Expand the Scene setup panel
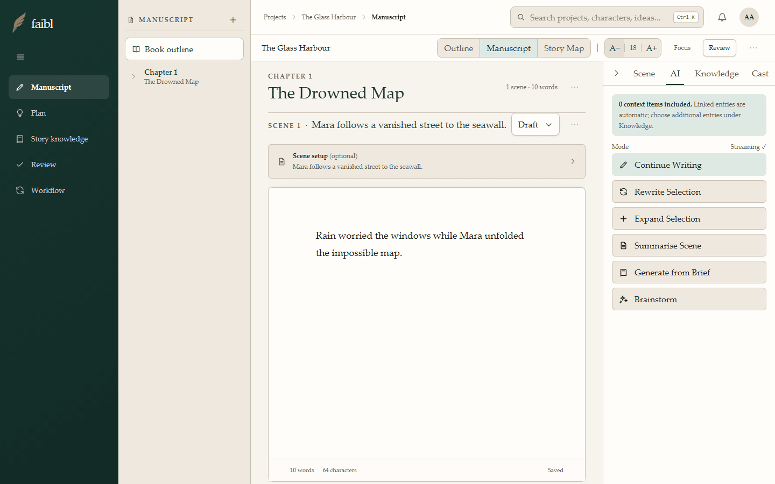Image resolution: width=775 pixels, height=484 pixels. [426, 161]
